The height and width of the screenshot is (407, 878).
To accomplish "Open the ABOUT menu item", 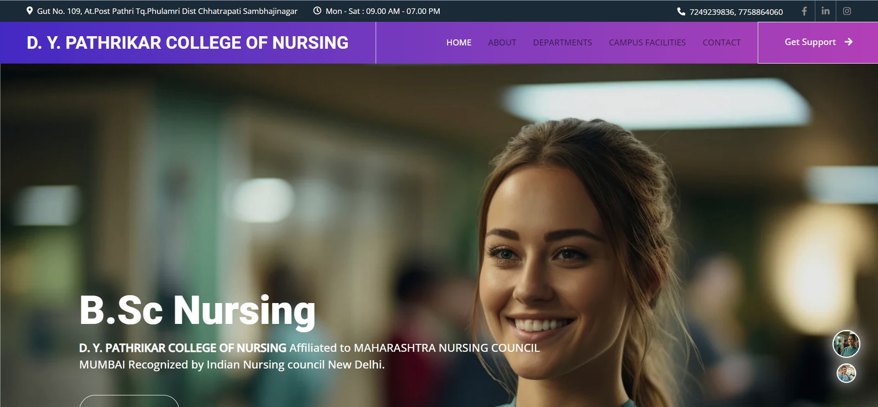I will coord(502,43).
